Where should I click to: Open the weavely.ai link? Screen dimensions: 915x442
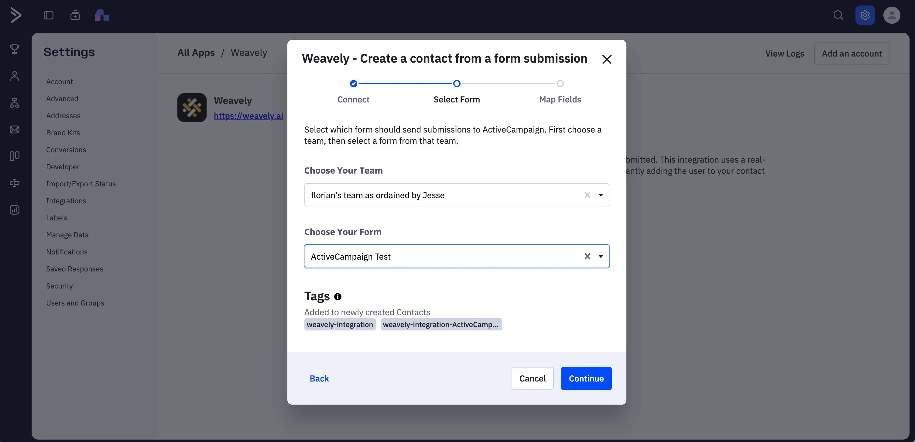click(248, 116)
